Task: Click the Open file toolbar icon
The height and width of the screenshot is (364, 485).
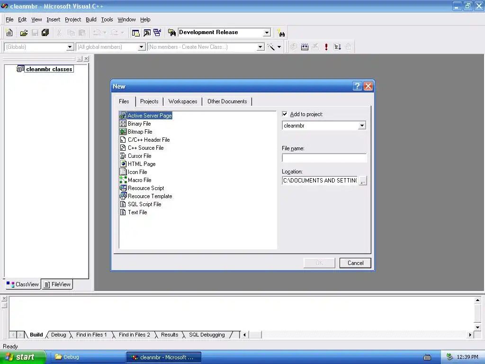Action: [24, 33]
